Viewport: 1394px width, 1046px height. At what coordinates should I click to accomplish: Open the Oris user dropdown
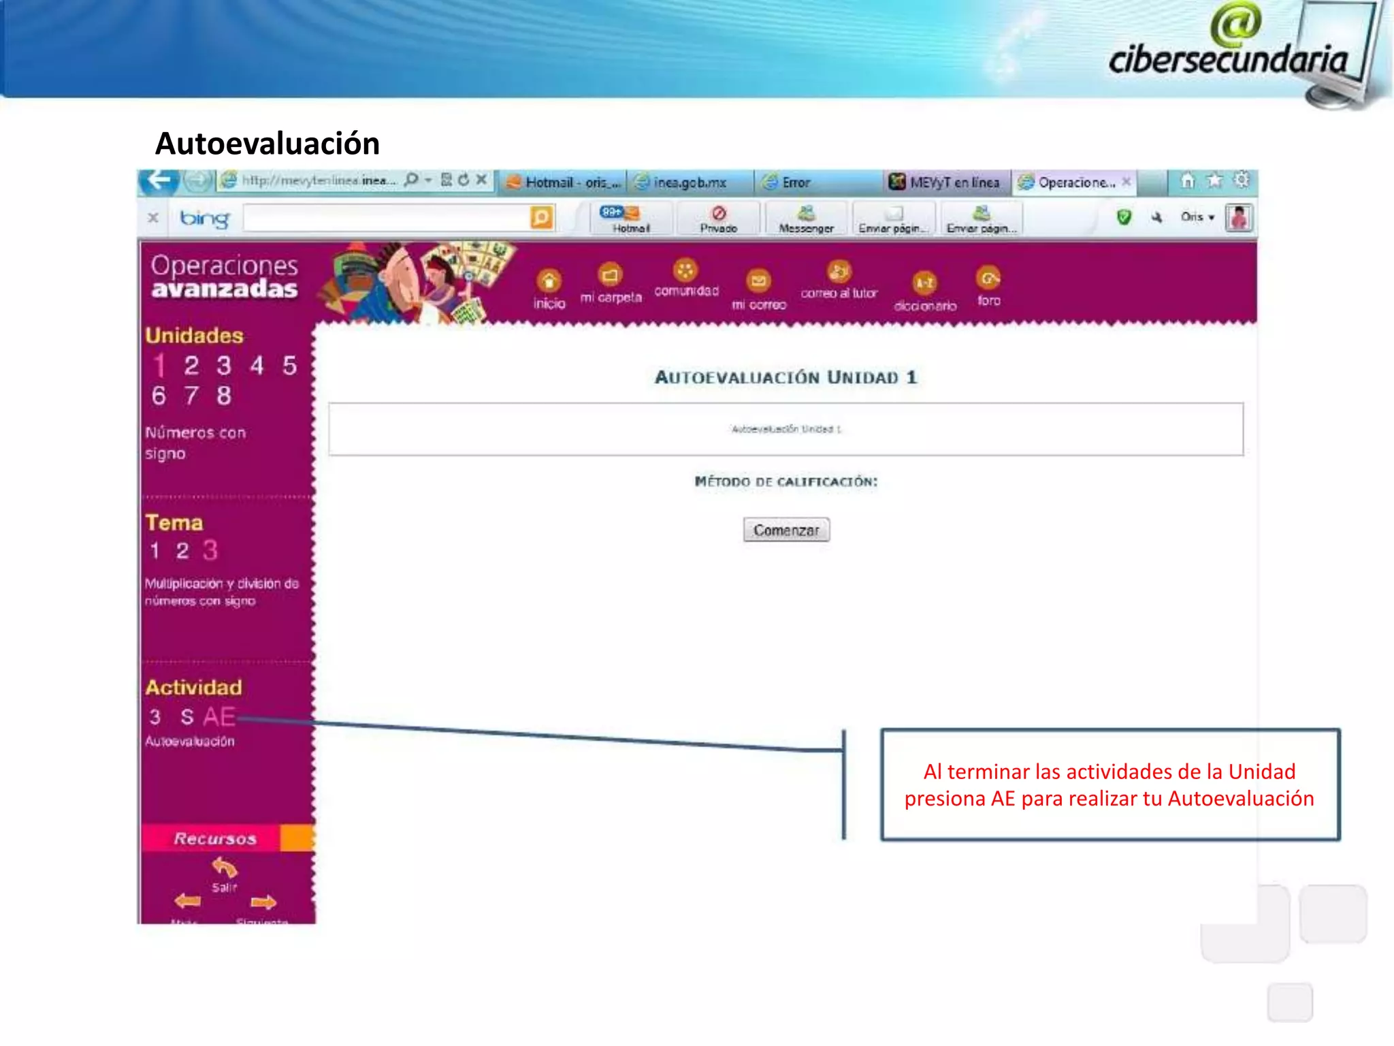click(1197, 217)
